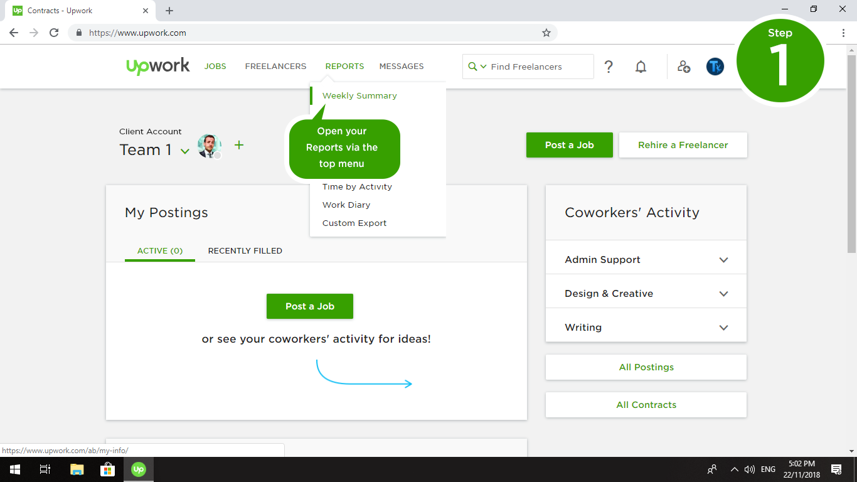Click the green plus next to Team 1
This screenshot has width=857, height=482.
238,145
